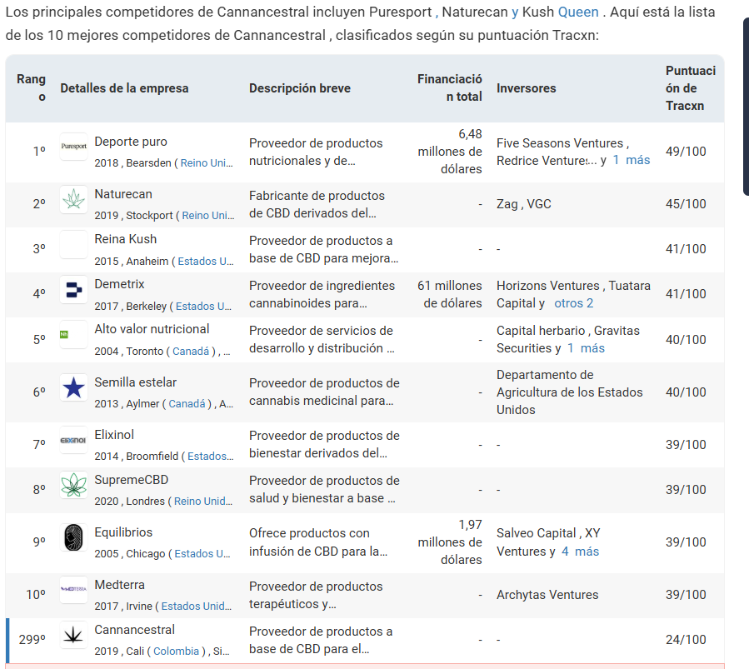This screenshot has width=749, height=669.
Task: Click the Puresport company logo
Action: pos(73,146)
